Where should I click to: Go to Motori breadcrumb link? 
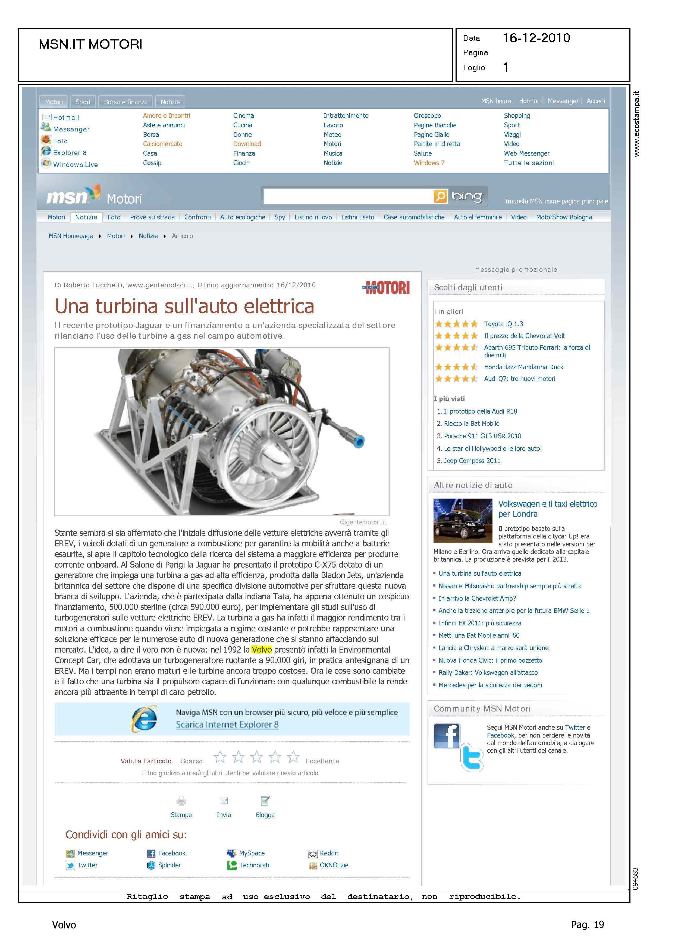tap(116, 236)
